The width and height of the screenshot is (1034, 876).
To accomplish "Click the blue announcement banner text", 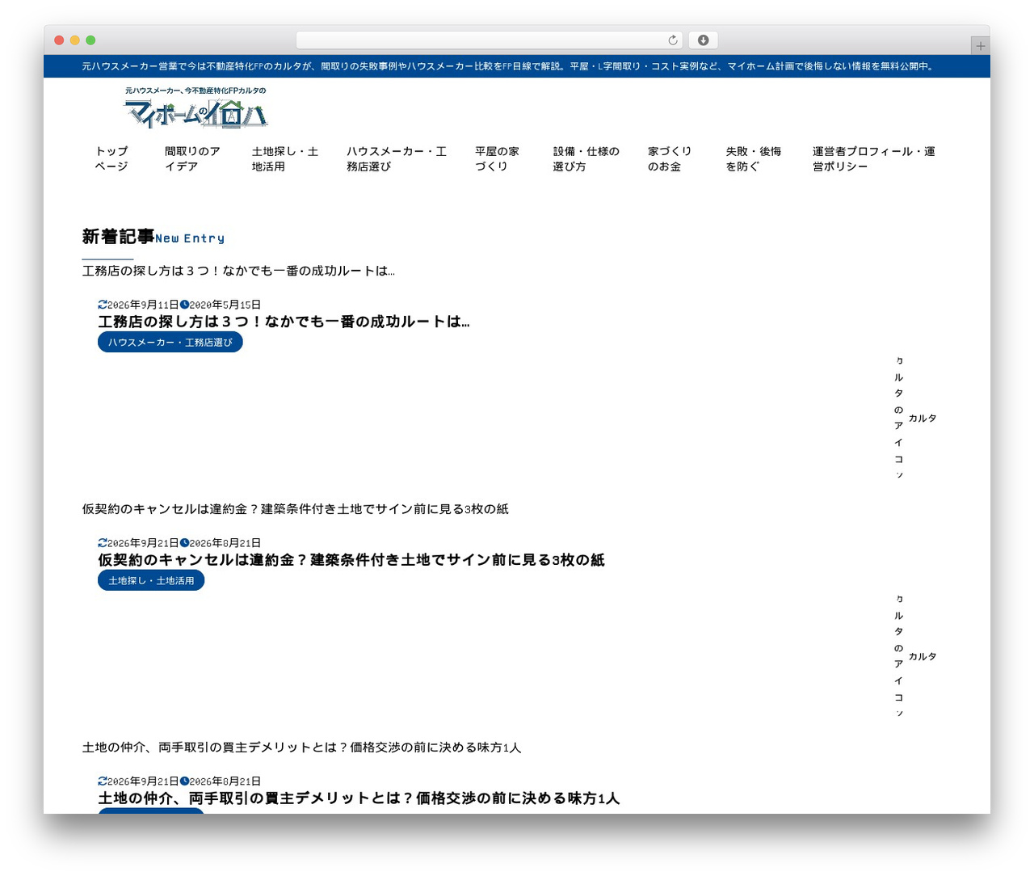I will coord(507,66).
